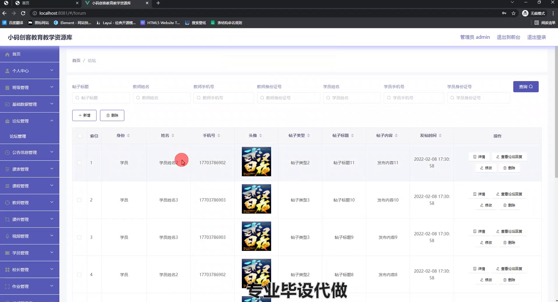The width and height of the screenshot is (558, 302).
Task: Expand the 班级管理 sidebar menu
Action: click(x=30, y=87)
